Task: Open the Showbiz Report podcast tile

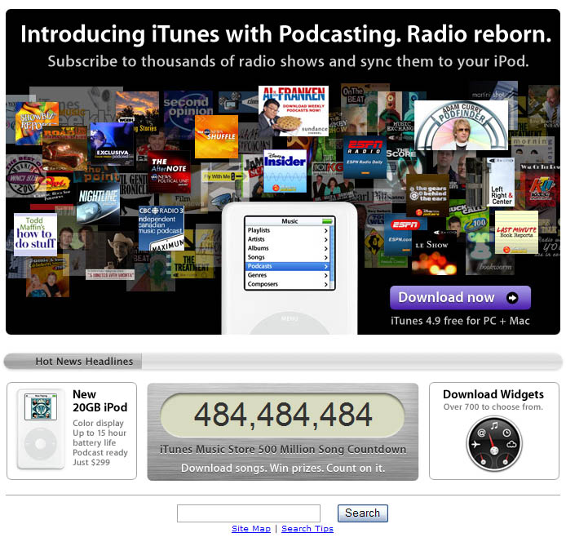Action: pos(37,123)
